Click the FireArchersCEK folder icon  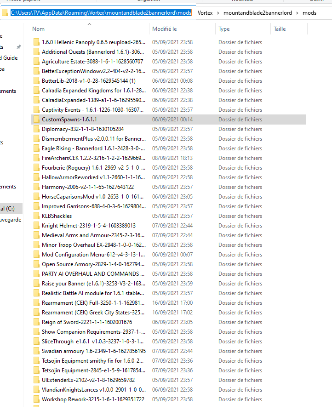36,158
